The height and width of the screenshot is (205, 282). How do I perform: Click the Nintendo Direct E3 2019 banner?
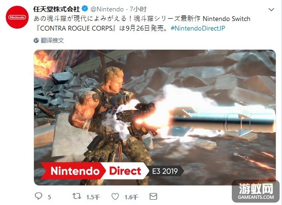click(112, 171)
